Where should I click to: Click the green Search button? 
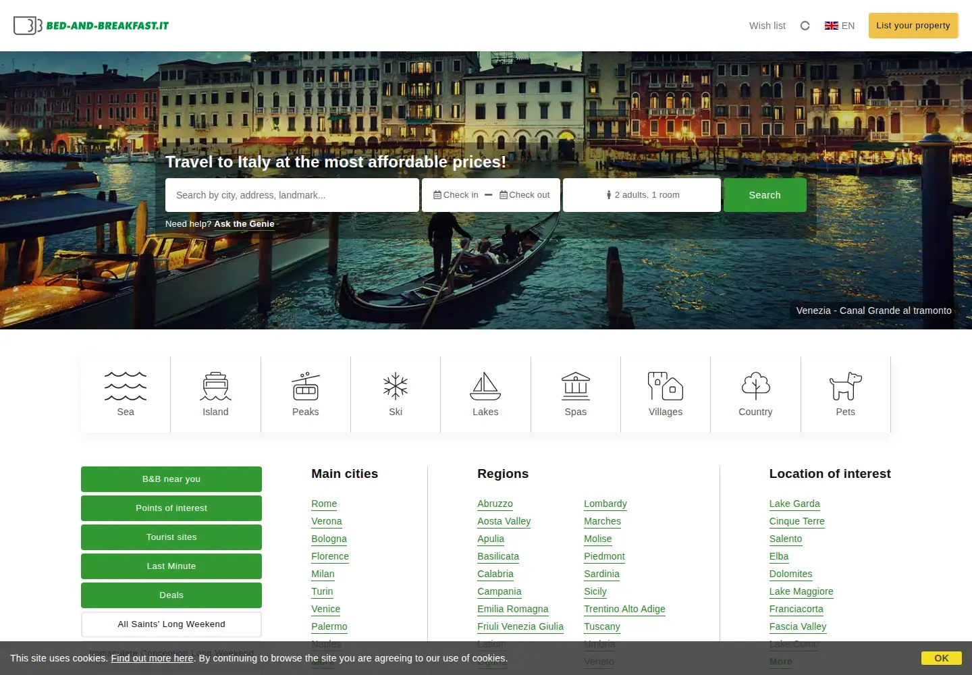765,195
